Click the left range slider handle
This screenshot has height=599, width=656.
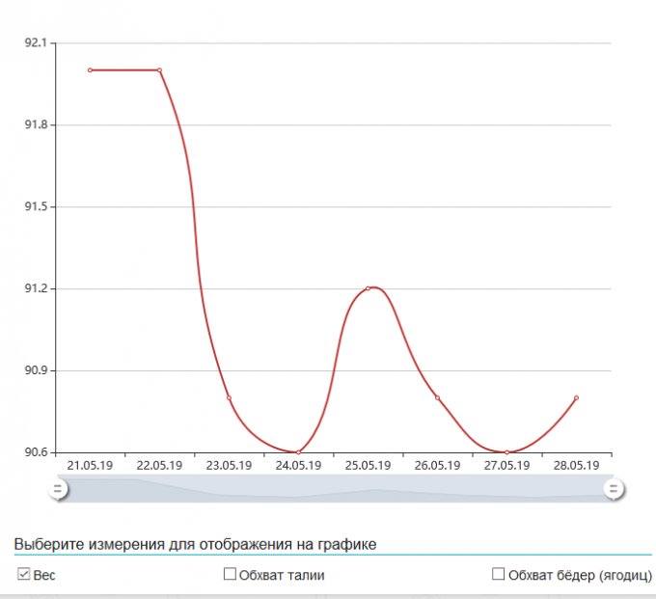click(x=58, y=490)
